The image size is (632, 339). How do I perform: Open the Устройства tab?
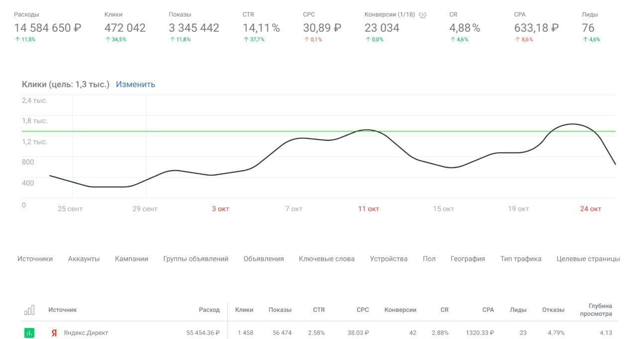(388, 259)
